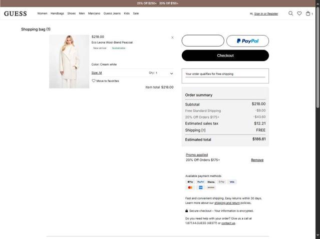Click the Google Pay payment badge
The width and height of the screenshot is (320, 239).
point(221,181)
